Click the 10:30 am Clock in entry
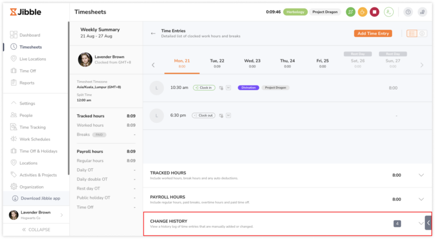Screen dimensions: 435x239 point(287,88)
